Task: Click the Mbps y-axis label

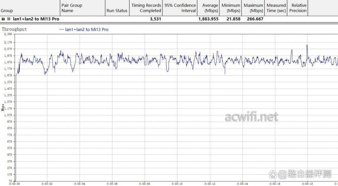Action: click(x=3, y=107)
